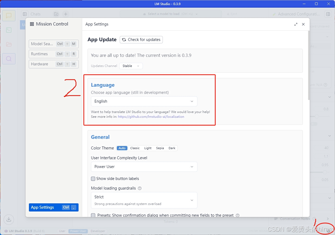The image size is (335, 235).
Task: Open the Developer terminal sidebar icon
Action: [9, 30]
